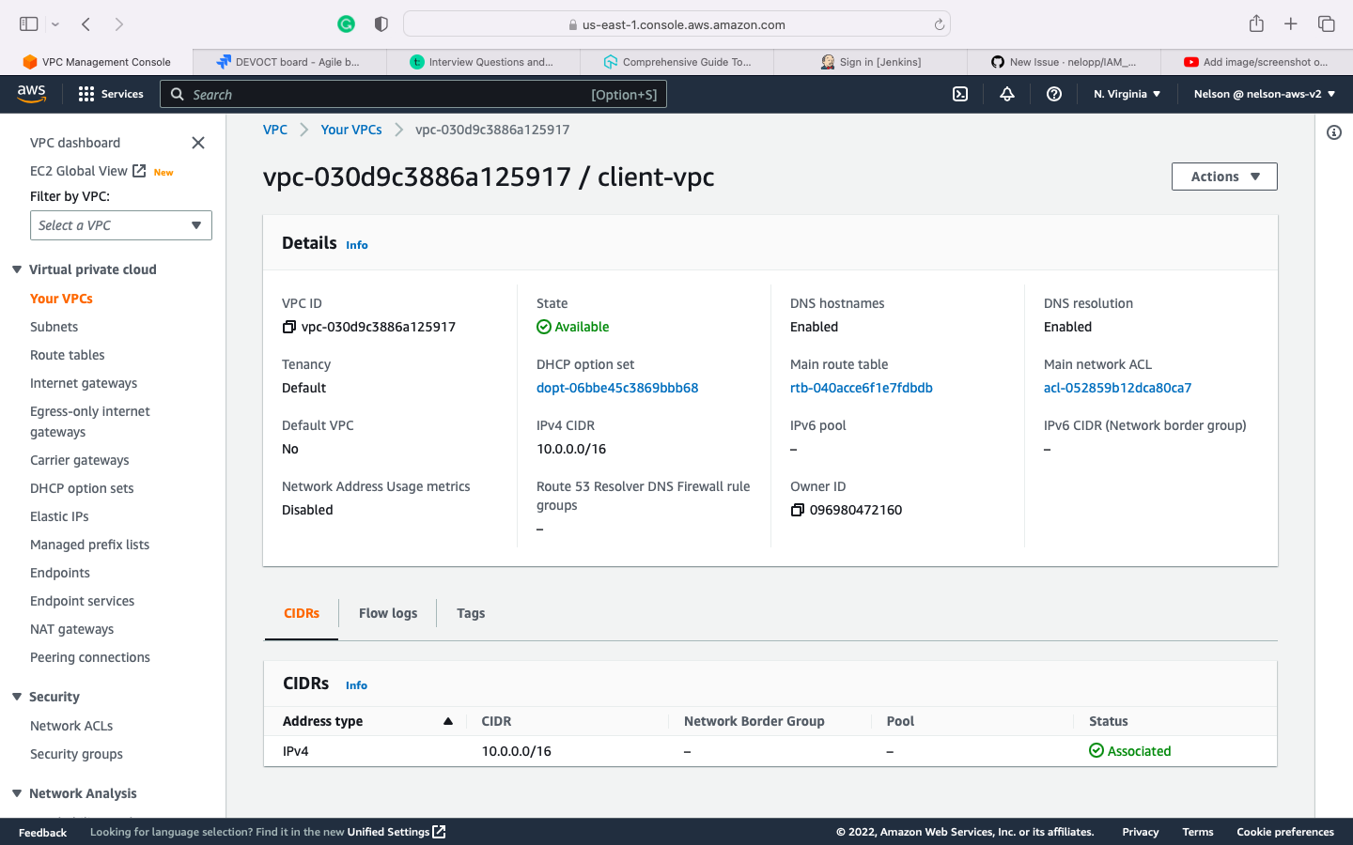Open the help question mark menu
Viewport: 1353px width, 845px height.
click(1053, 94)
